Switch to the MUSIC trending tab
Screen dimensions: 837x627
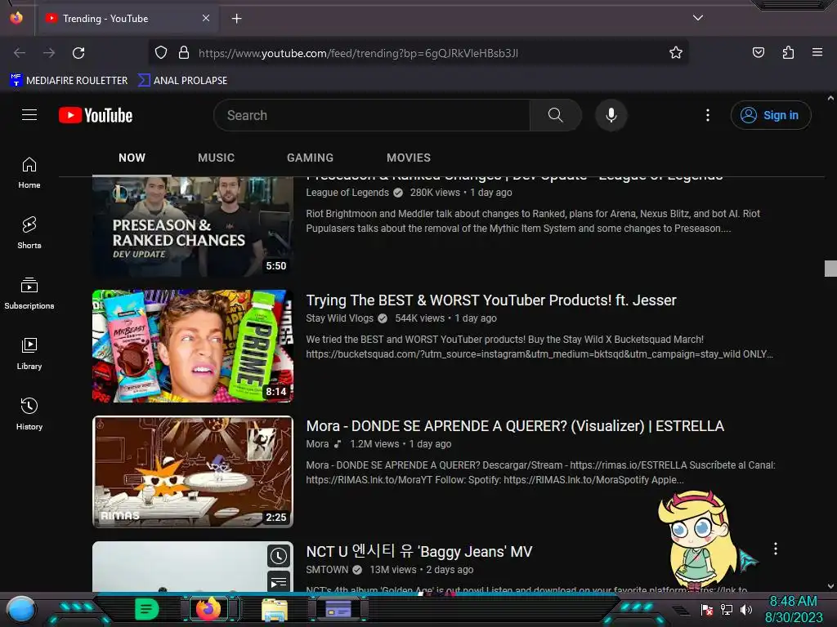216,158
